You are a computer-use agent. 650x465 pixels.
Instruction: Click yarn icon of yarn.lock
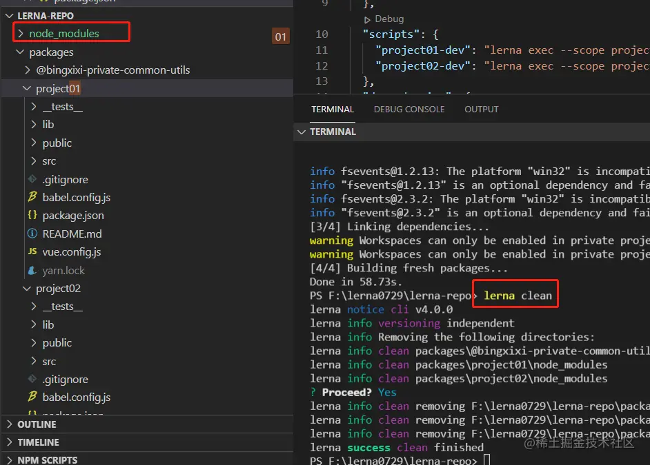pos(32,270)
